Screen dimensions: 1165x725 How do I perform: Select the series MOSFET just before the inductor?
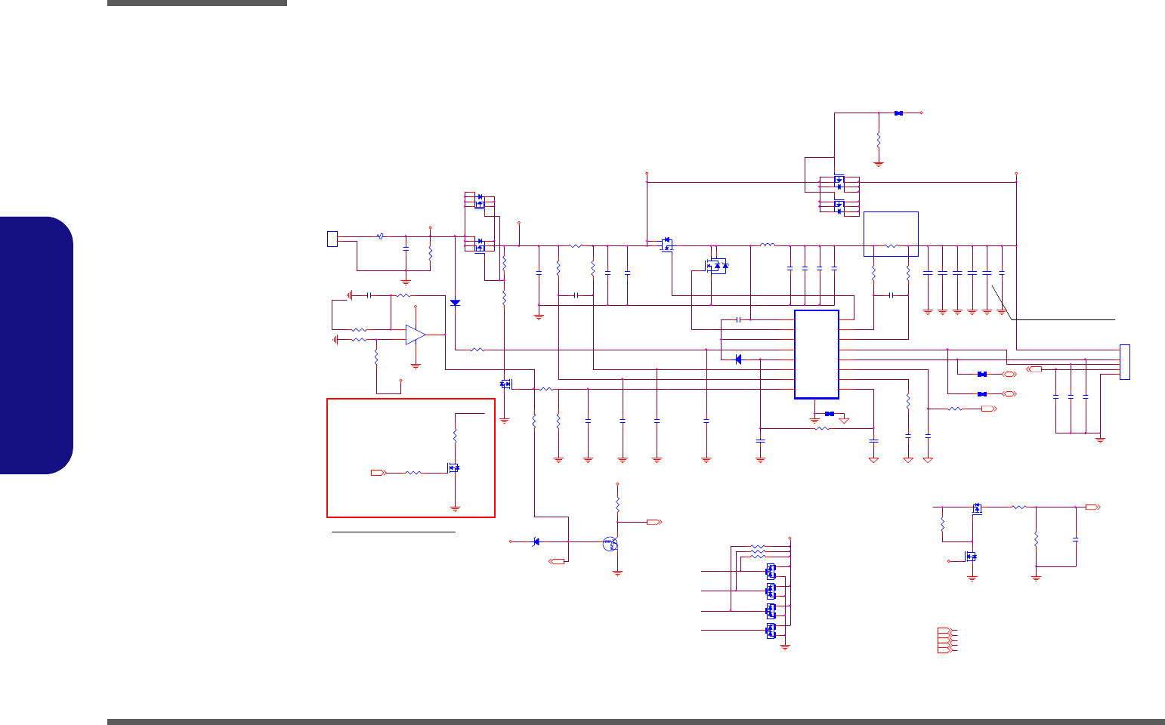click(x=666, y=244)
